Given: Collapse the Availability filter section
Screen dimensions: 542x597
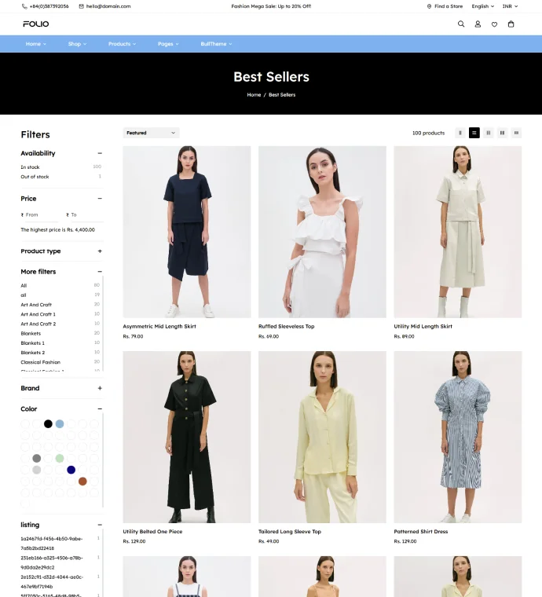Looking at the screenshot, I should coord(100,153).
